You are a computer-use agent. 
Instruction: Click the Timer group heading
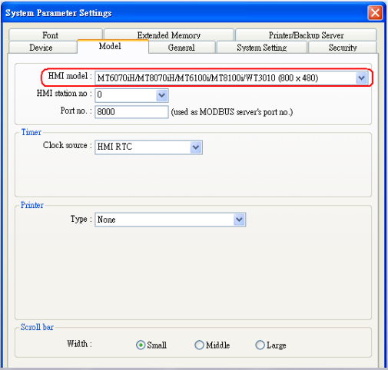(32, 132)
